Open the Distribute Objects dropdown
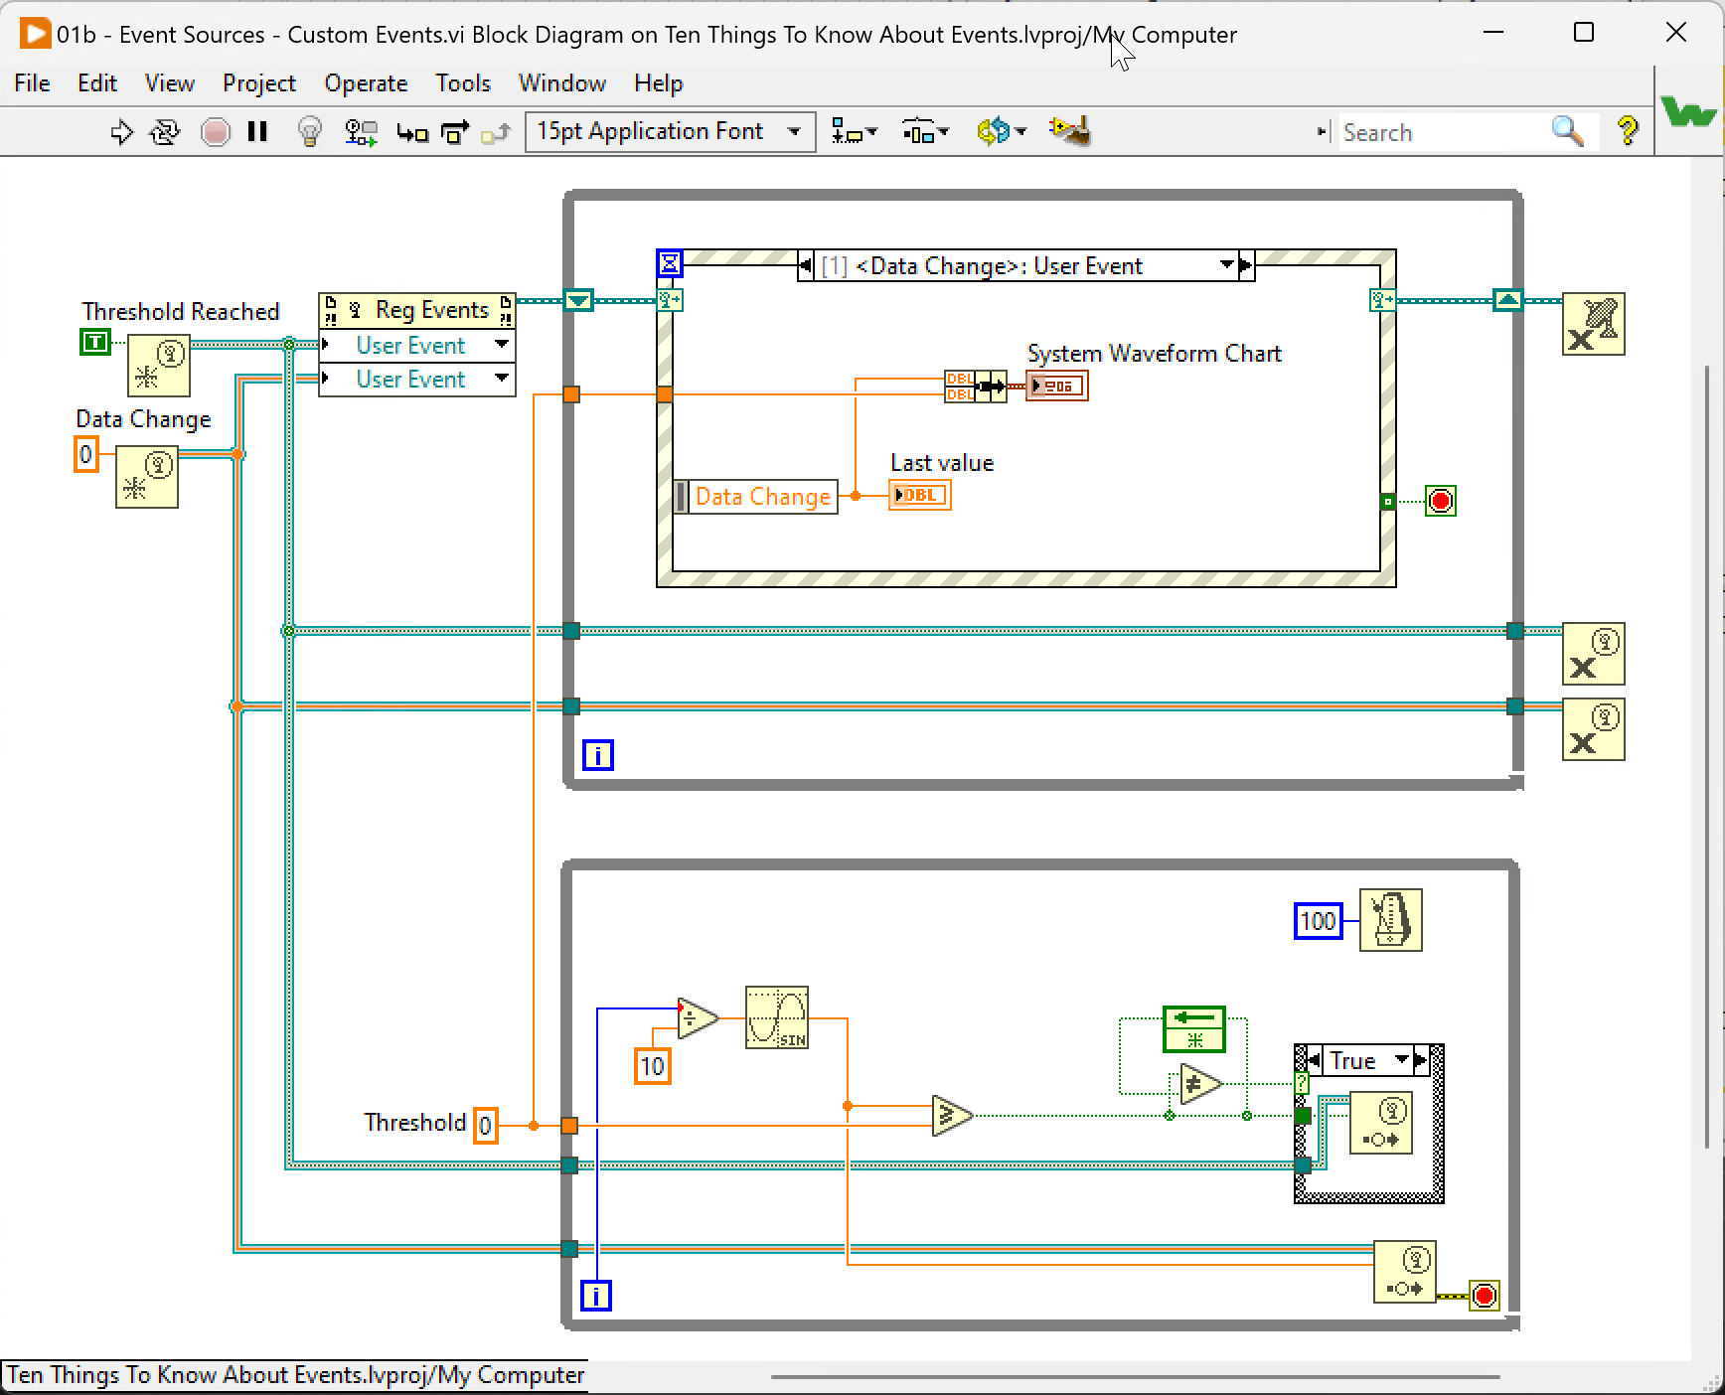 [925, 132]
